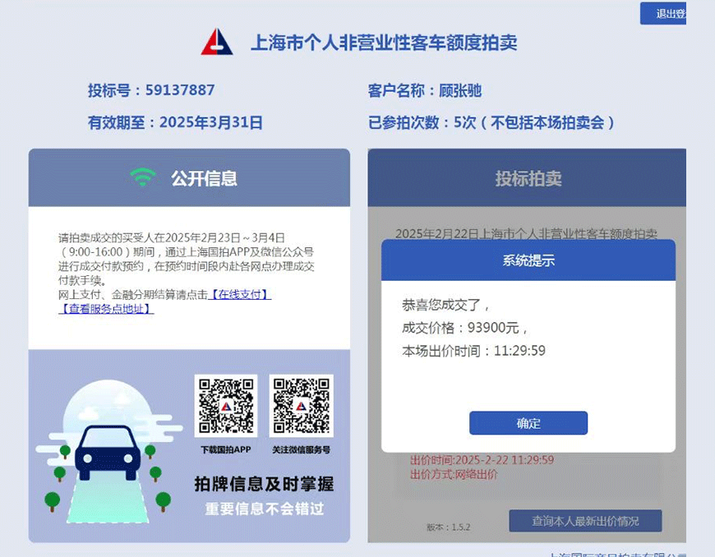Click the bid number 59137887
Viewport: 715px width, 557px height.
(180, 90)
